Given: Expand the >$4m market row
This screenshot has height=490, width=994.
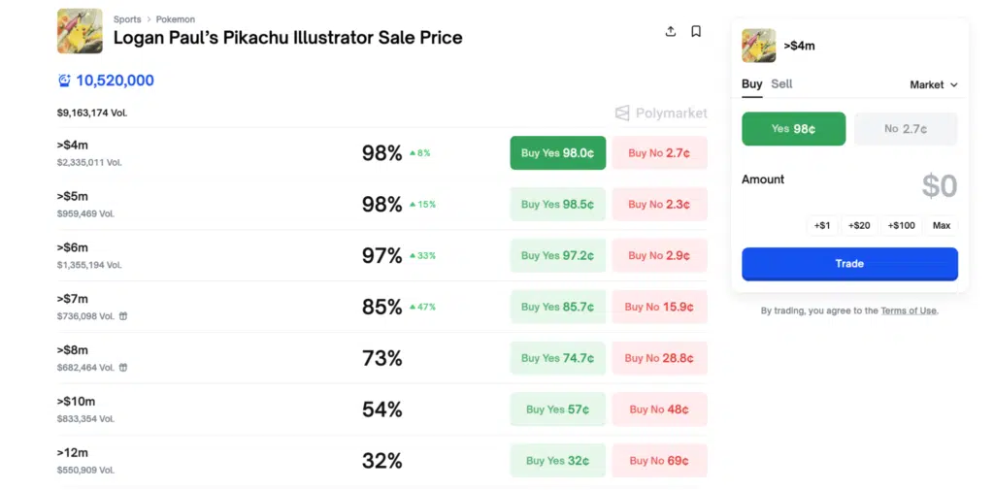Looking at the screenshot, I should [194, 153].
